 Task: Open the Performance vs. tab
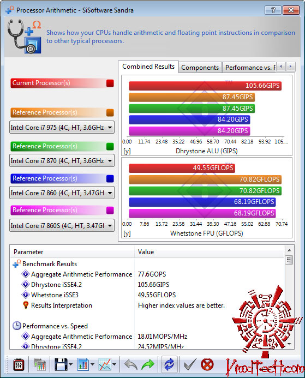(x=249, y=68)
